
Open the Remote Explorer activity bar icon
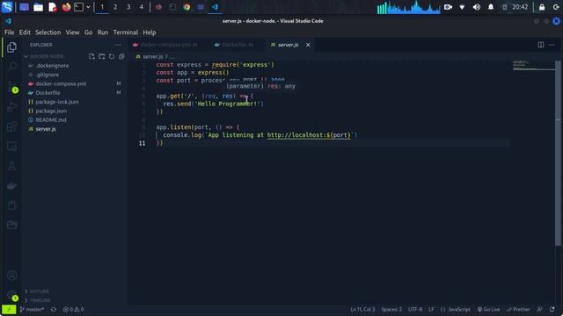tap(11, 147)
